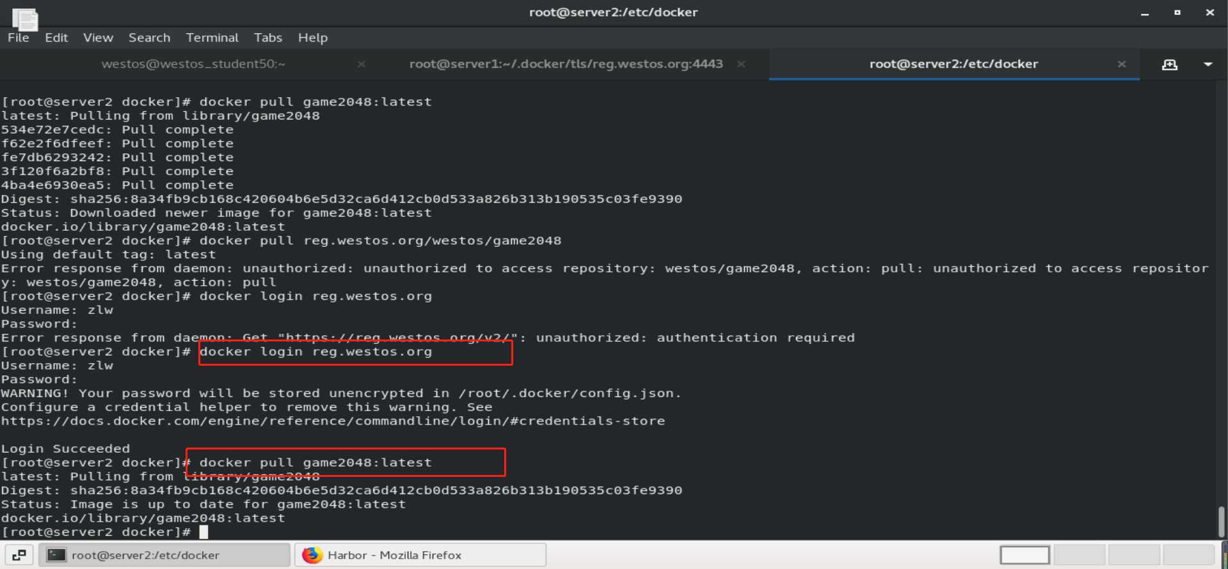Click the title bar text root@server2:/etc/docker

click(x=613, y=12)
